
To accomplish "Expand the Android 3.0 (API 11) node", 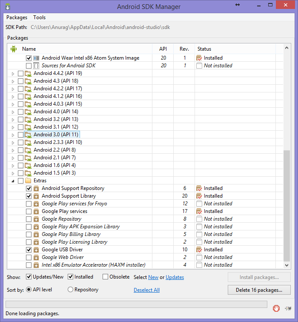I will click(x=13, y=135).
